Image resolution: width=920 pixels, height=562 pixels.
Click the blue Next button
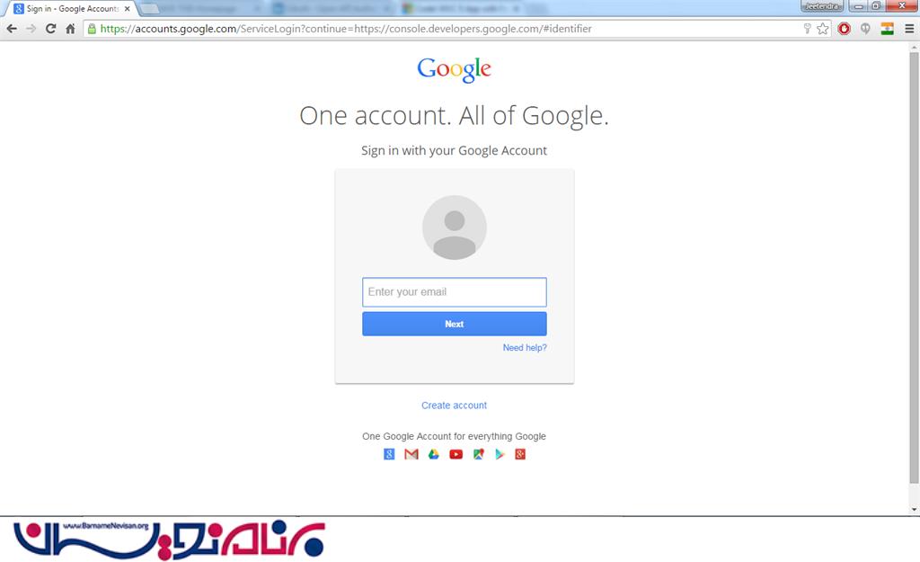pos(454,324)
